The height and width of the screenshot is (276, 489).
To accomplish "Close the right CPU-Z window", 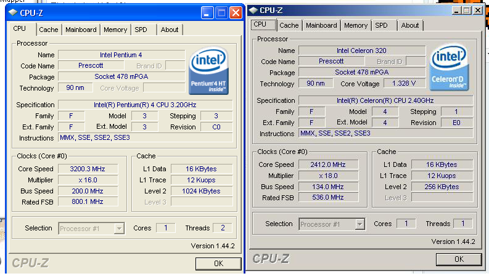I will (x=478, y=10).
